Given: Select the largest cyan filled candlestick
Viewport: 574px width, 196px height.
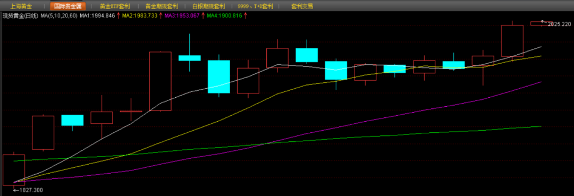Looking at the screenshot, I should [x=219, y=77].
